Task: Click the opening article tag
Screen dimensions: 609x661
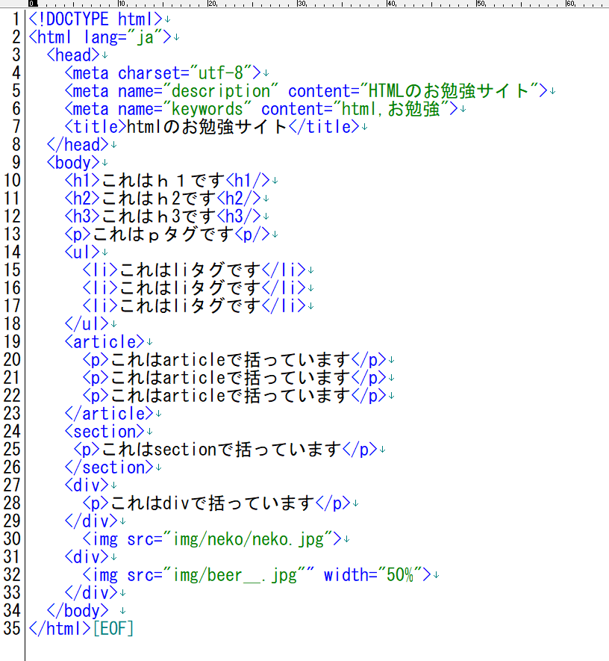Action: [x=104, y=341]
